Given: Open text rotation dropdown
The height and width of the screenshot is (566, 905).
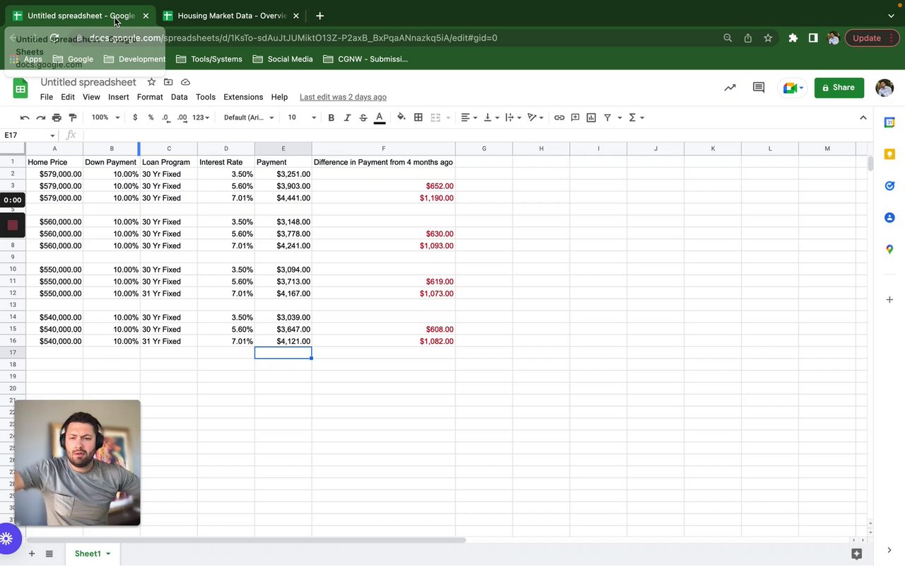Looking at the screenshot, I should 535,117.
